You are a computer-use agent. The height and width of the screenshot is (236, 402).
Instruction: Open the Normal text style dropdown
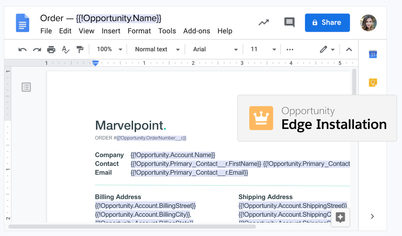(x=158, y=49)
